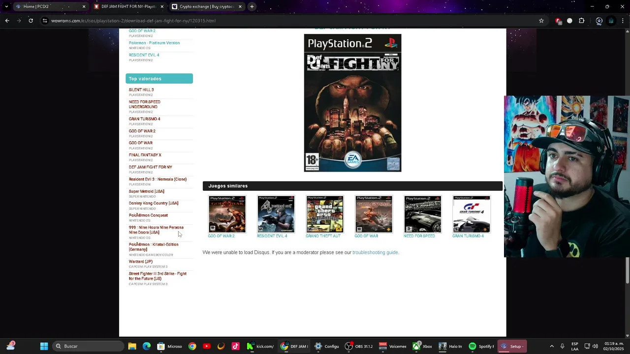Open Pokemon - Platinum Version link
Image resolution: width=630 pixels, height=354 pixels.
click(154, 43)
